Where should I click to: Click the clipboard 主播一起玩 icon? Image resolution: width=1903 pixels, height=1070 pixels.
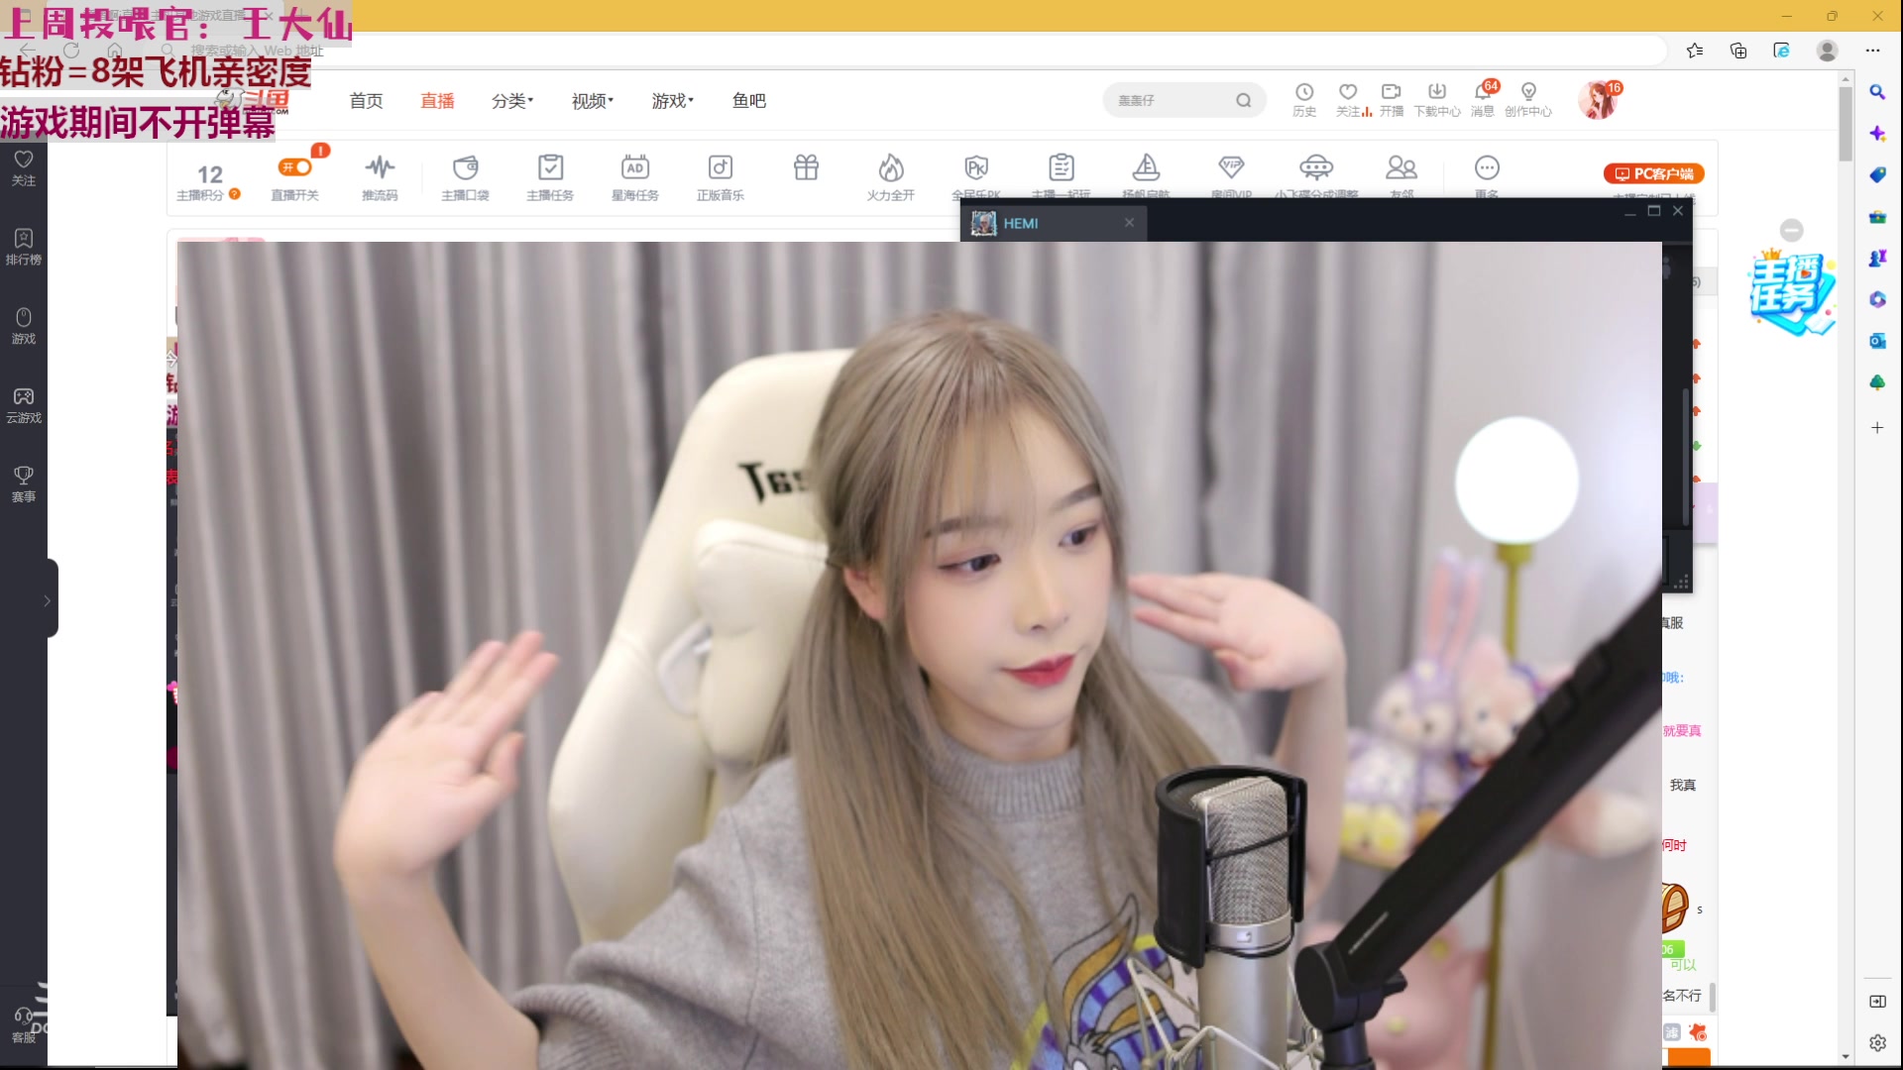[x=1062, y=167]
